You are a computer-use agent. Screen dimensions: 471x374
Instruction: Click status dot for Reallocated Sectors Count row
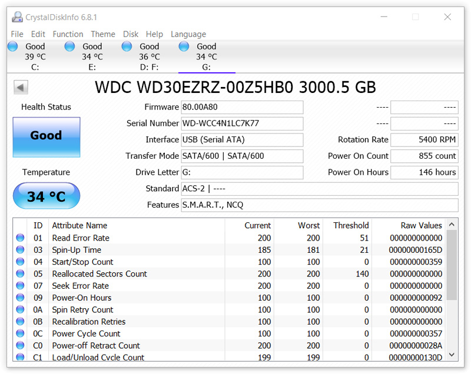coord(20,273)
